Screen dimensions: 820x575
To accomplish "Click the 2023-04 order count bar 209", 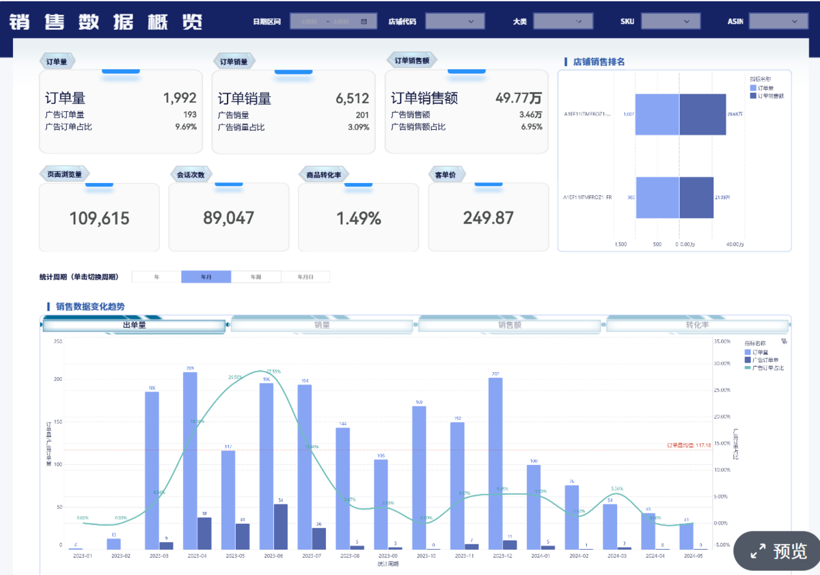I will point(190,461).
